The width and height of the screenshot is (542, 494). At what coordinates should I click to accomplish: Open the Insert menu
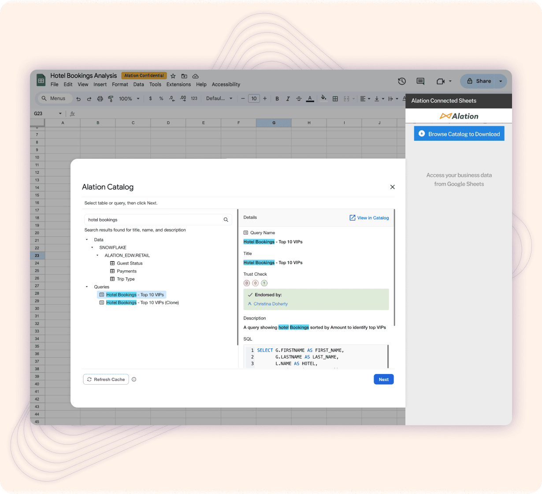(100, 84)
